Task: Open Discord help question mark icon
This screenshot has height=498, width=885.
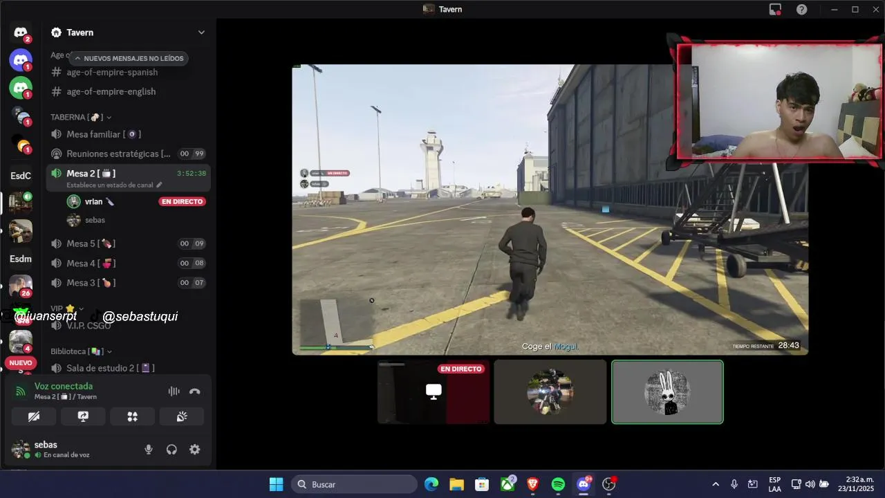Action: [x=801, y=9]
